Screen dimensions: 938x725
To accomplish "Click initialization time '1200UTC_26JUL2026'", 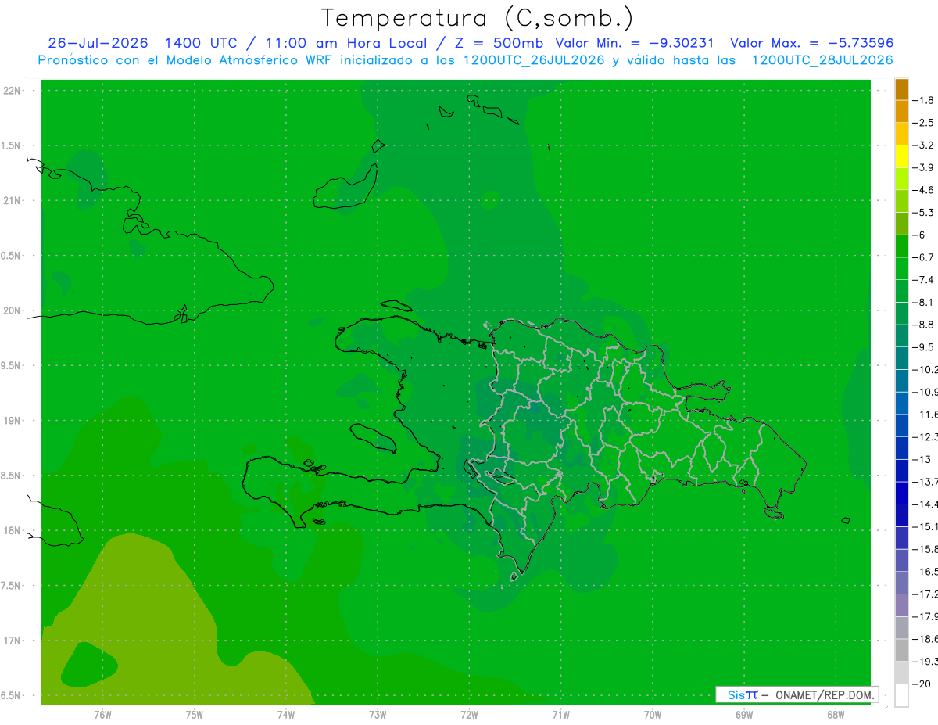I will 534,60.
